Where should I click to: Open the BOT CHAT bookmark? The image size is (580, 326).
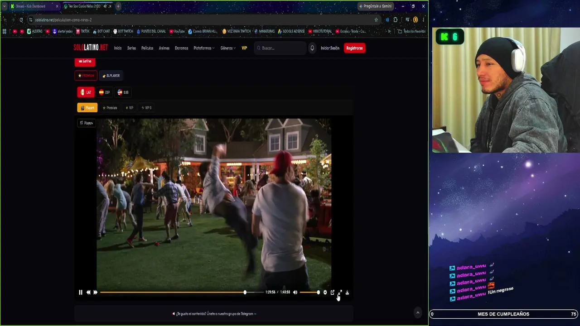coord(101,31)
